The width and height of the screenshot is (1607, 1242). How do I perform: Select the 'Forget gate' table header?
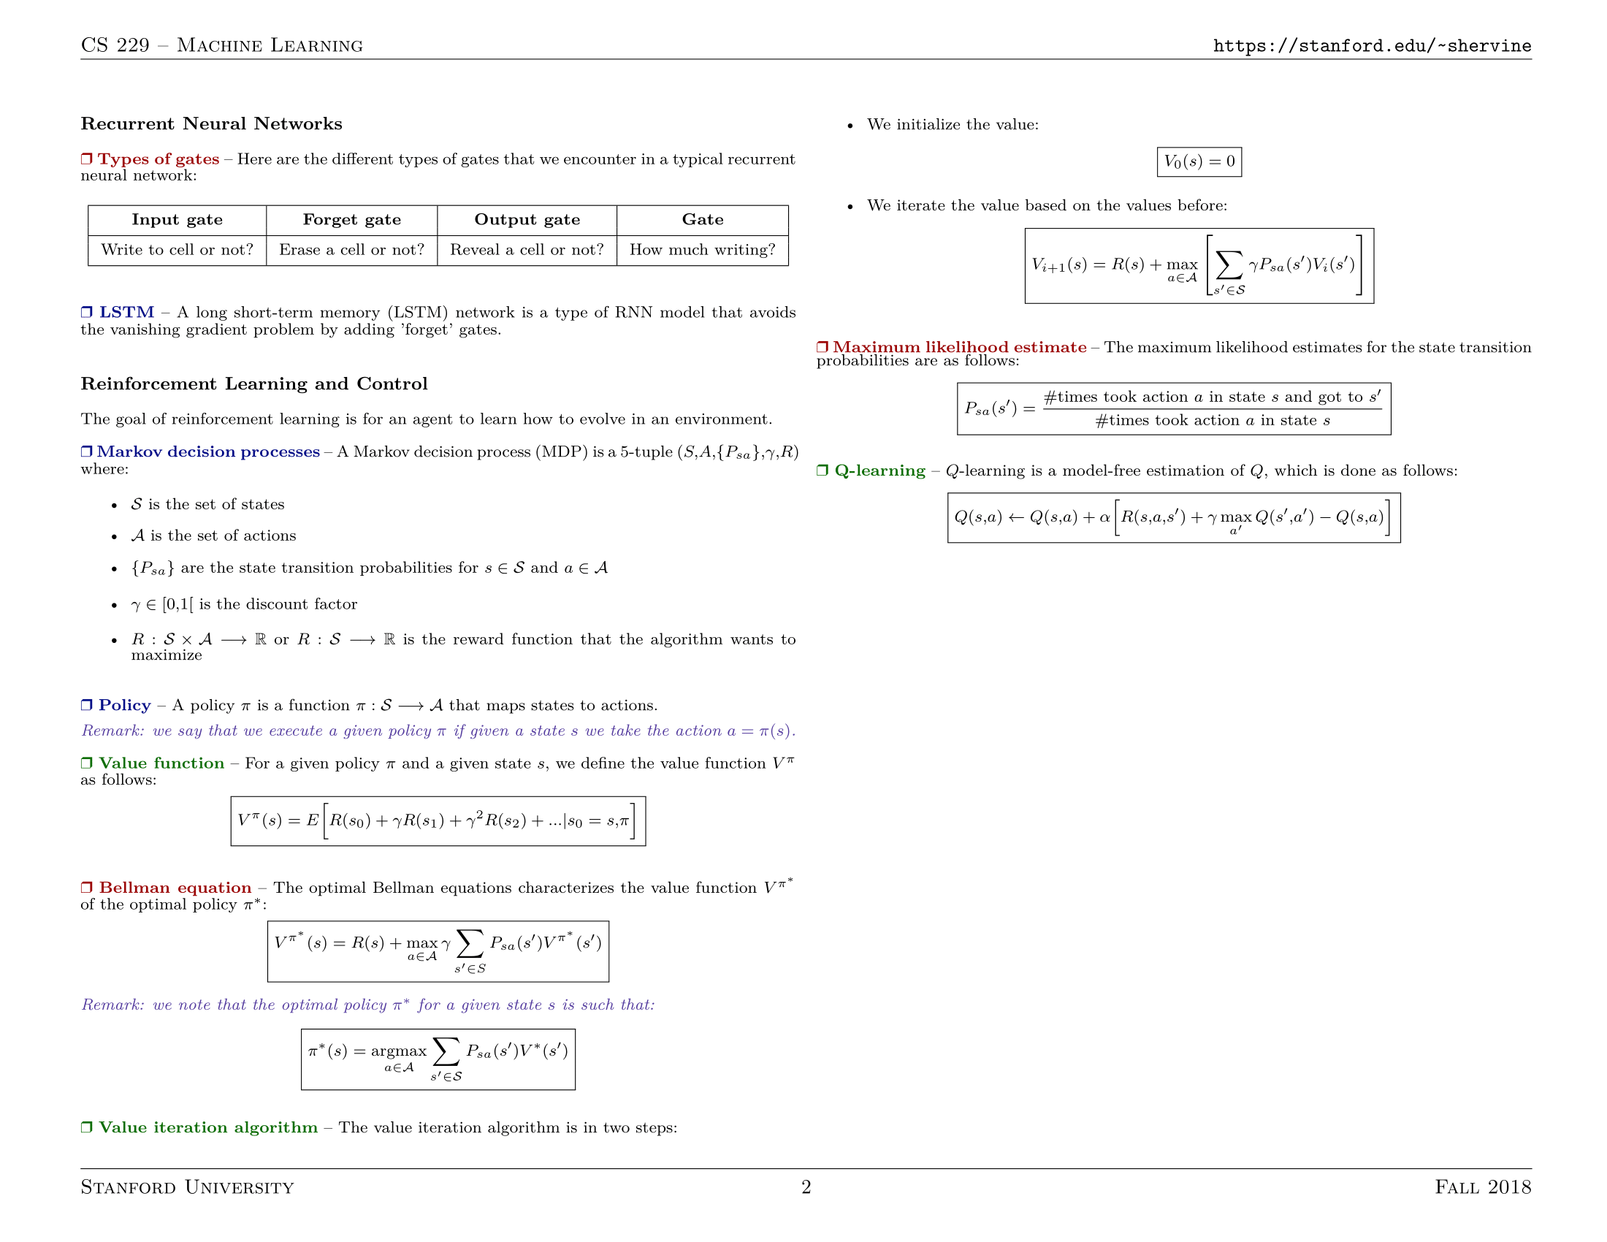click(x=352, y=220)
